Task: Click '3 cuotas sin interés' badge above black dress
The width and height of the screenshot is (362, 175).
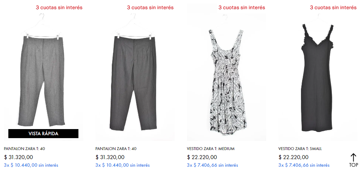Action: click(x=333, y=7)
